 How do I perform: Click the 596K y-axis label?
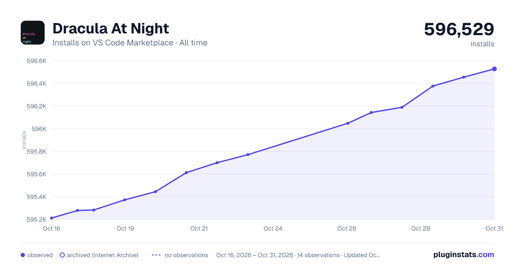pos(39,129)
